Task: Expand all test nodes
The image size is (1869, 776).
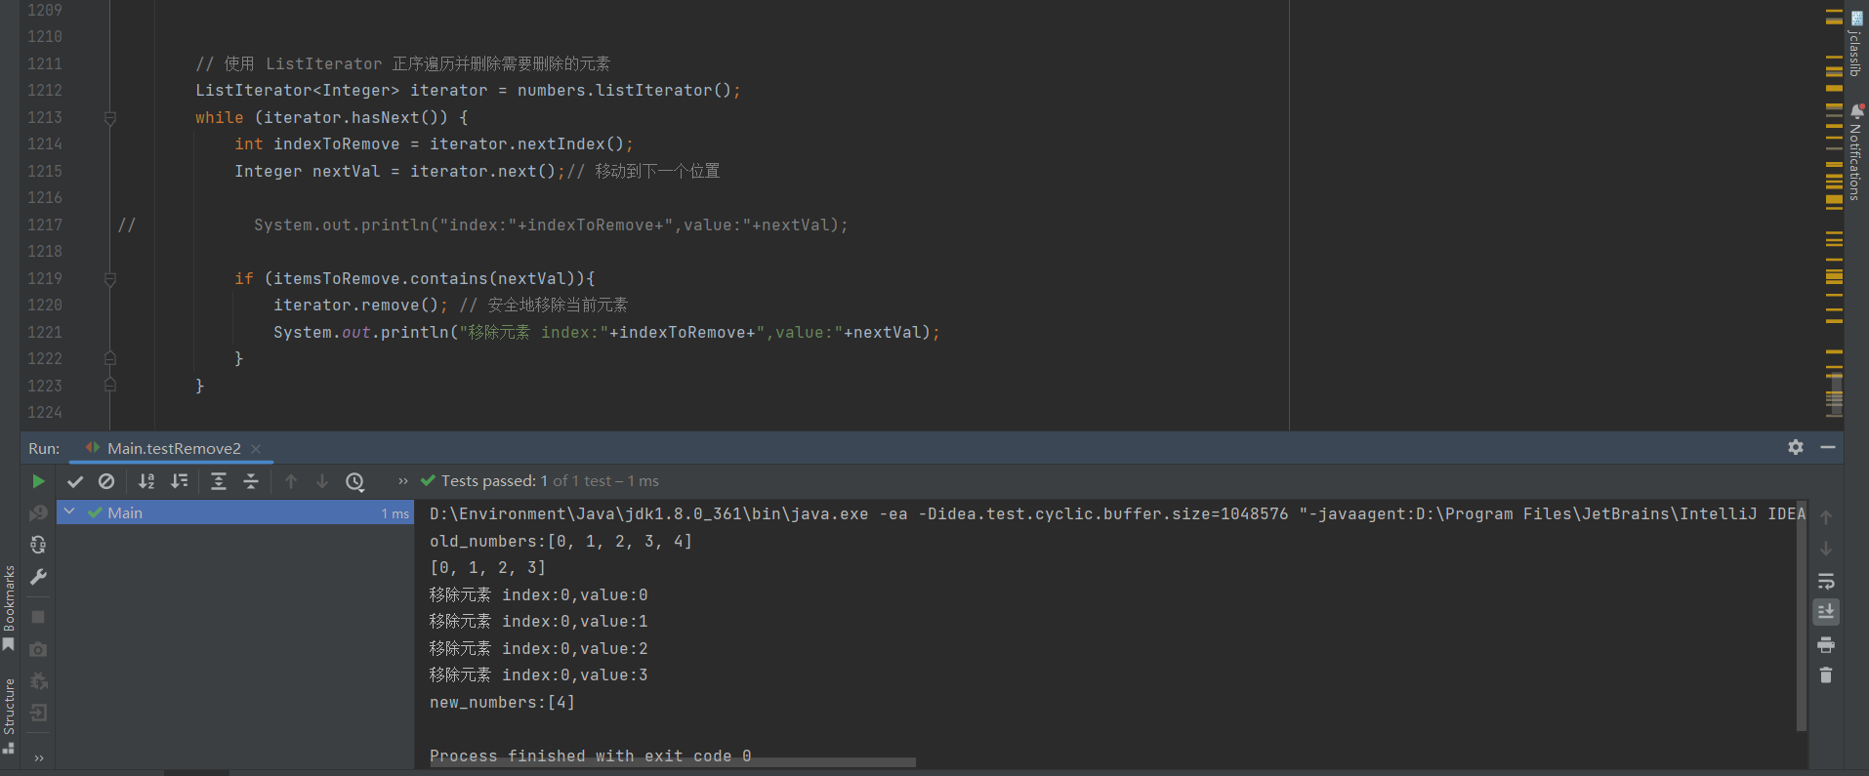Action: coord(219,481)
